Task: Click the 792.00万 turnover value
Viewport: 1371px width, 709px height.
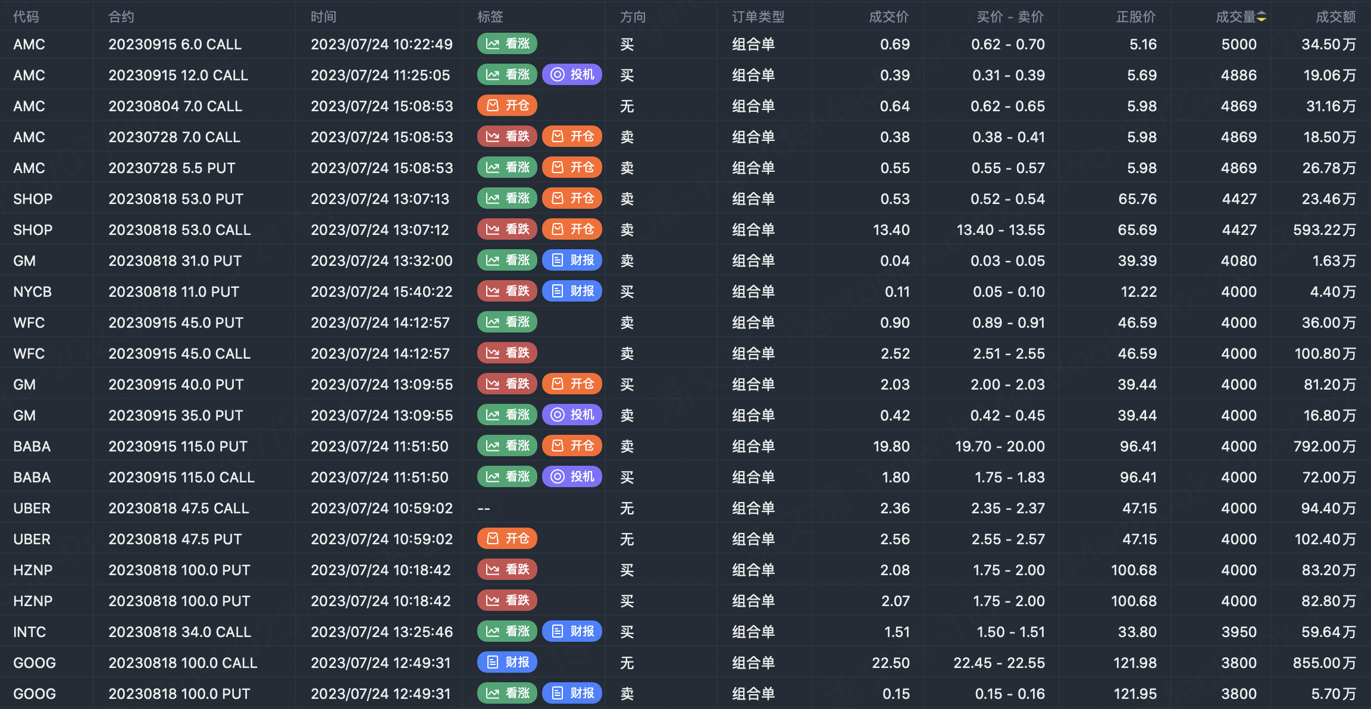Action: coord(1325,446)
